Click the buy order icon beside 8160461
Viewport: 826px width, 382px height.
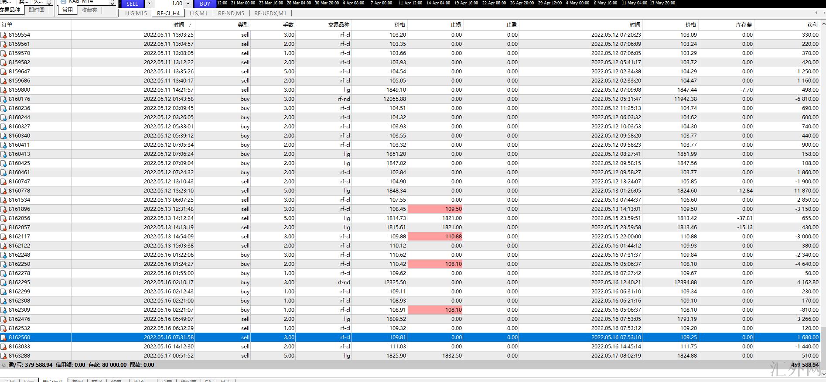pos(4,172)
